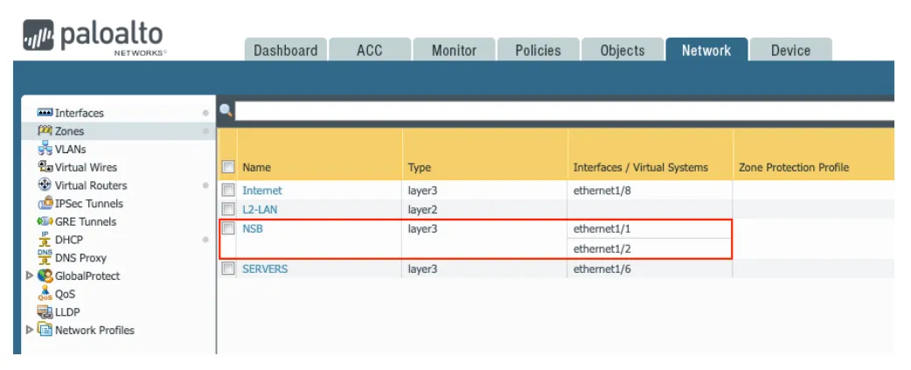
Task: Select the Network tab
Action: (706, 50)
